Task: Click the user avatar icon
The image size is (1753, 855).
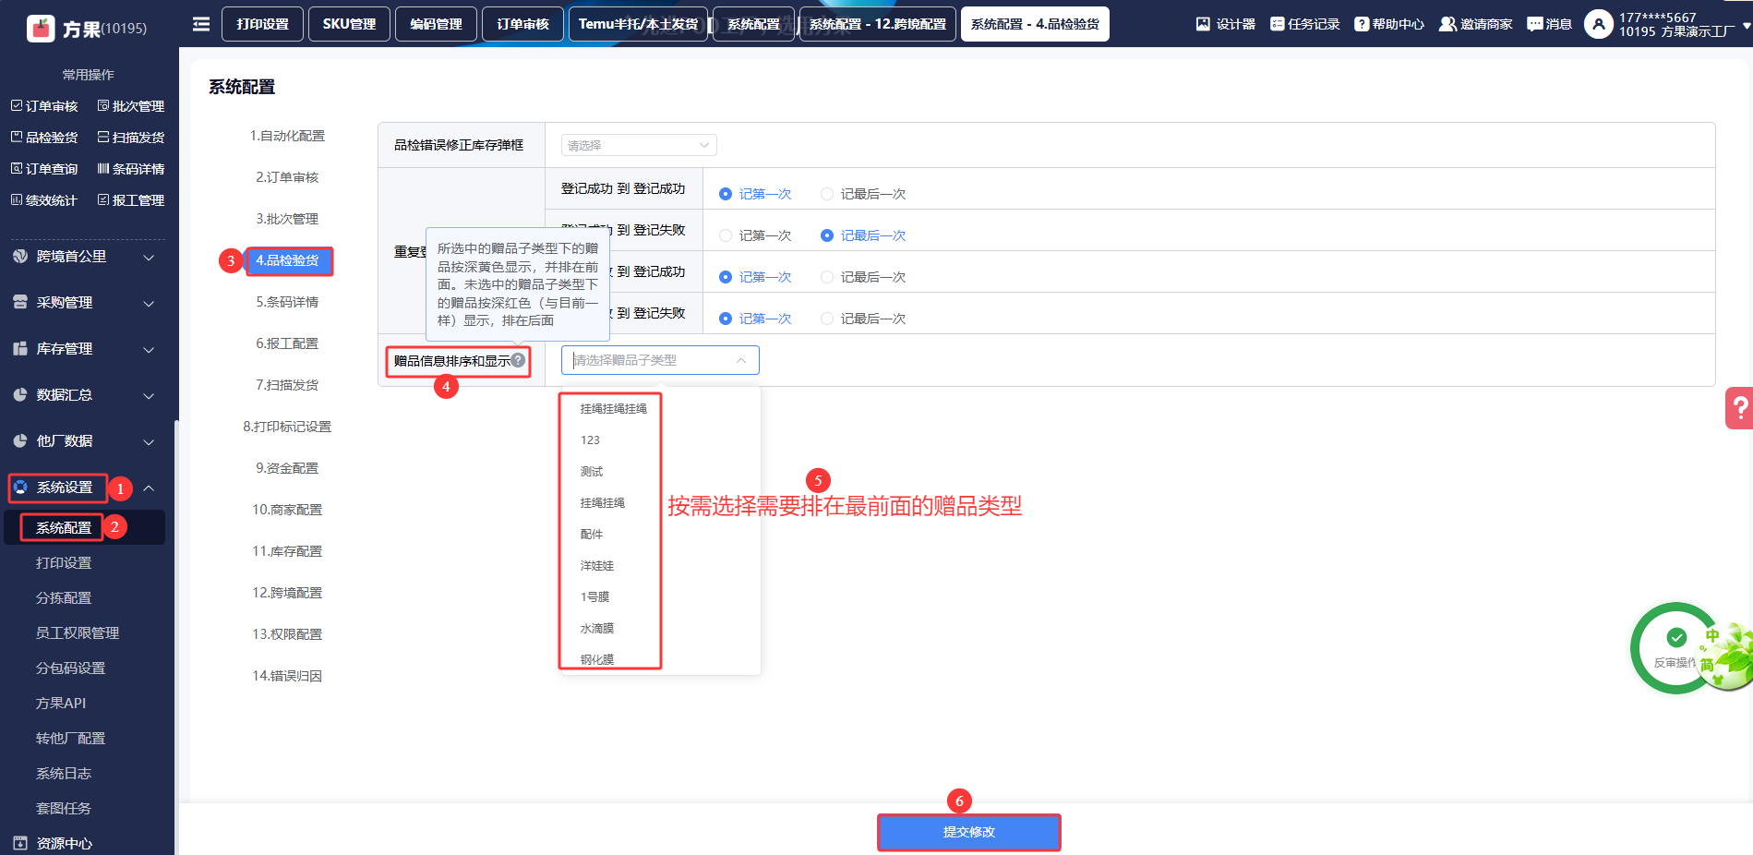Action: 1599,24
